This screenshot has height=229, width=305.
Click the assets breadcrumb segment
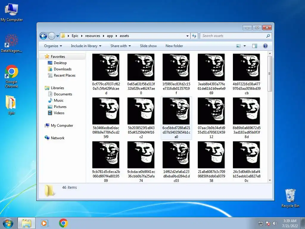[x=124, y=36]
